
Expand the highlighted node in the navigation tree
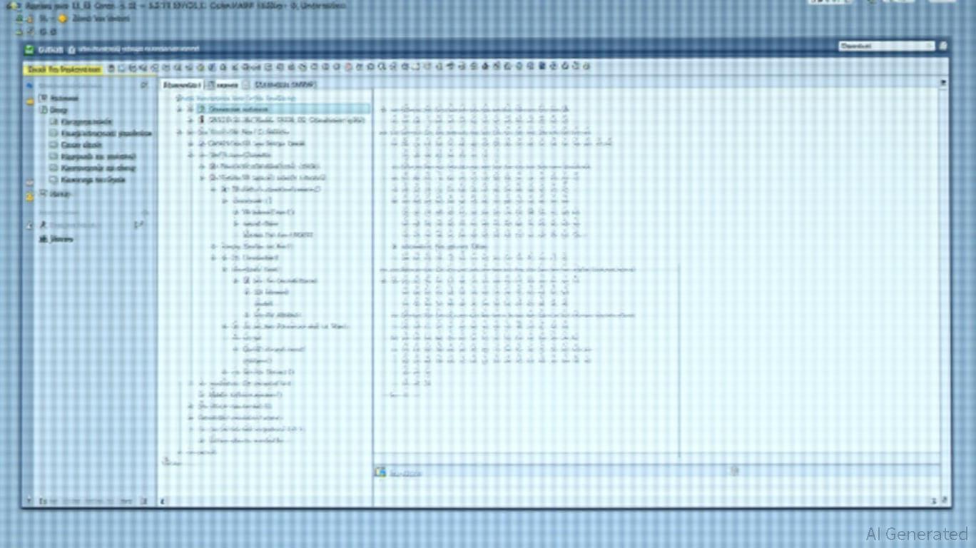178,109
